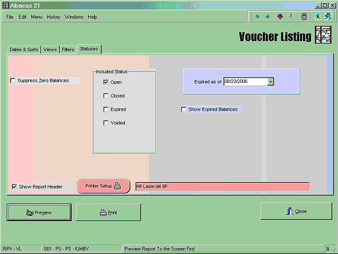This screenshot has height=254, width=338.
Task: Click the Printer Setup button
Action: click(x=103, y=186)
